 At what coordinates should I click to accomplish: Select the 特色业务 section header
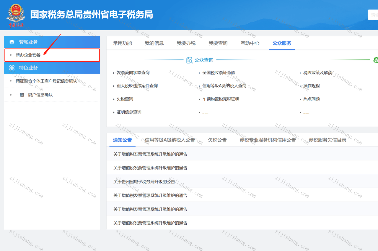click(52, 68)
